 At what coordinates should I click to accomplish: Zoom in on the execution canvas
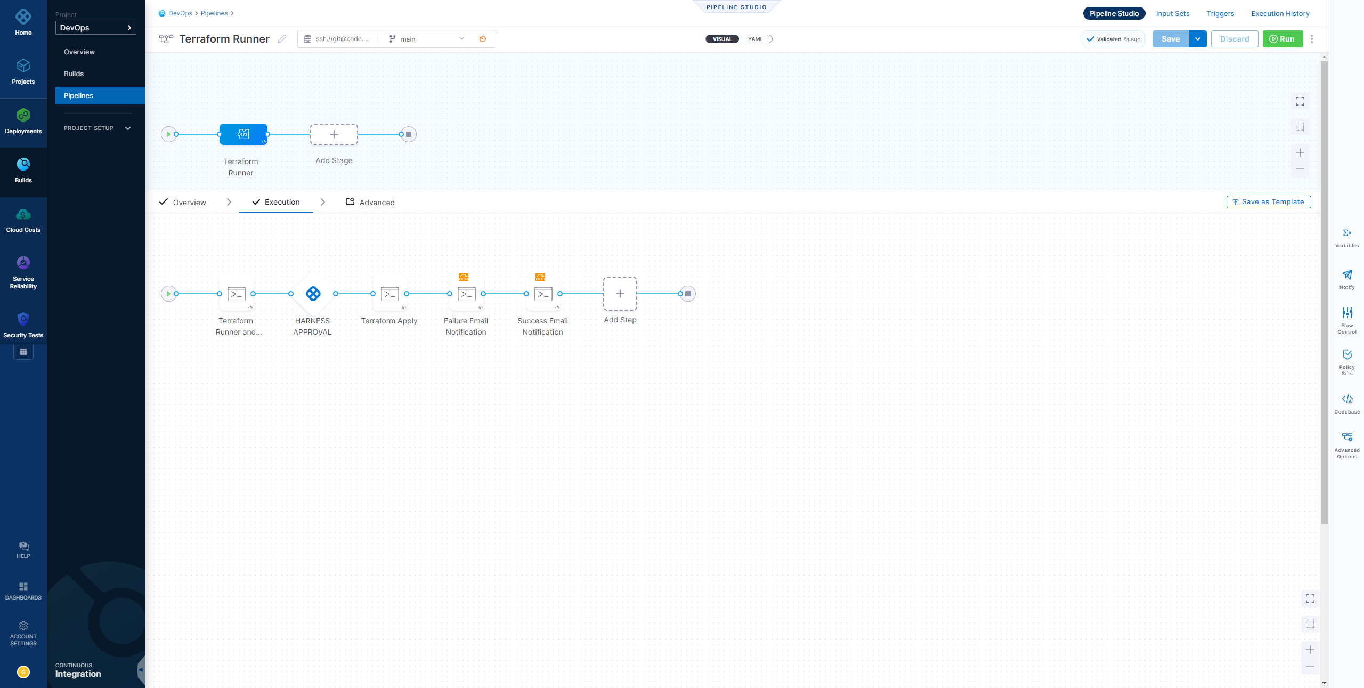pos(1310,650)
